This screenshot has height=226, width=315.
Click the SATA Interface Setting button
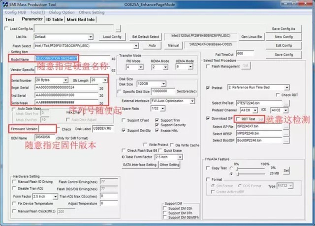(x=140, y=165)
